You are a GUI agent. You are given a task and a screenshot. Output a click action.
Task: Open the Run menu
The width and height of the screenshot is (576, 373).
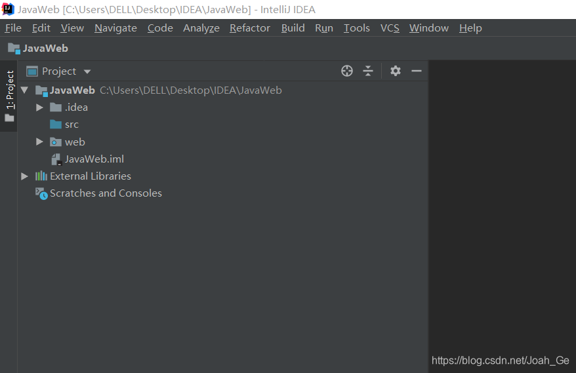pos(324,28)
